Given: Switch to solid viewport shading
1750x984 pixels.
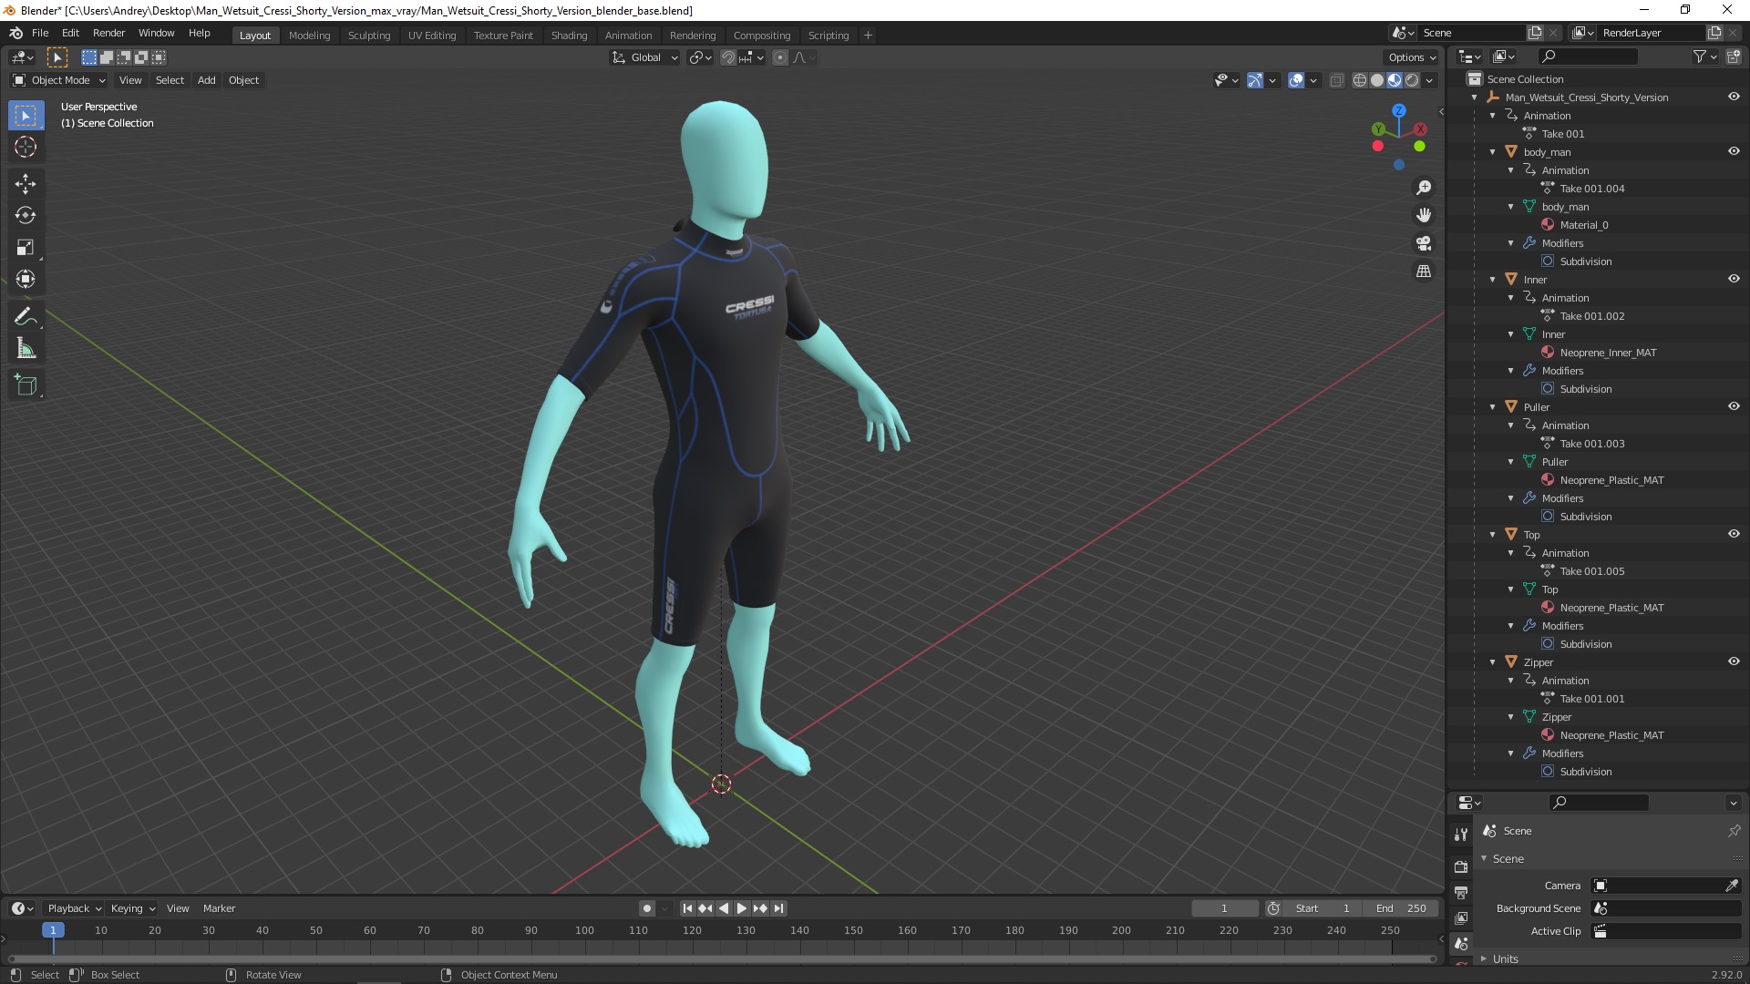Looking at the screenshot, I should pyautogui.click(x=1377, y=80).
